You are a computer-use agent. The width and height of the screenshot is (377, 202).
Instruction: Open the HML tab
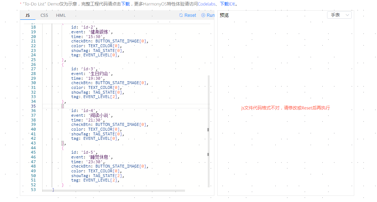(61, 15)
